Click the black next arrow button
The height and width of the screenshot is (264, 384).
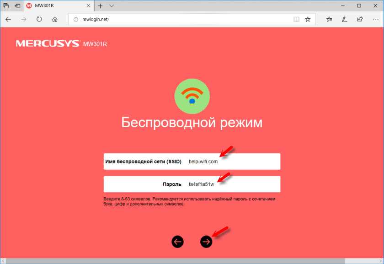[206, 242]
